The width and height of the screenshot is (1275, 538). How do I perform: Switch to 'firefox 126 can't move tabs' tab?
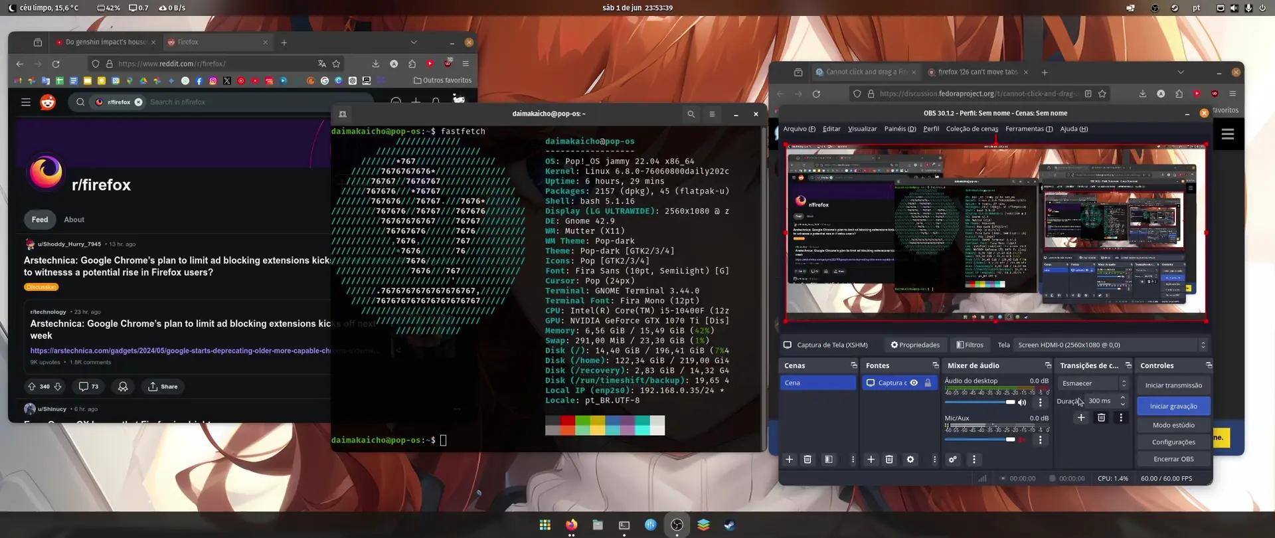pos(977,72)
